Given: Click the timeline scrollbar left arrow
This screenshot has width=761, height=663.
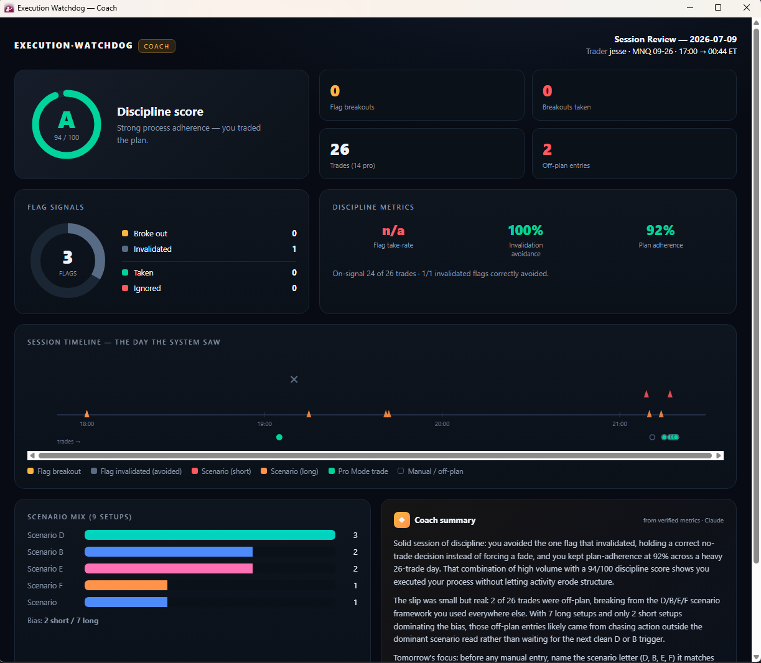Looking at the screenshot, I should (32, 455).
